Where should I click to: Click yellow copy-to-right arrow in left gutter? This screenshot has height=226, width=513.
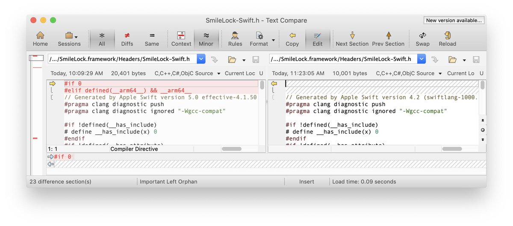[53, 83]
